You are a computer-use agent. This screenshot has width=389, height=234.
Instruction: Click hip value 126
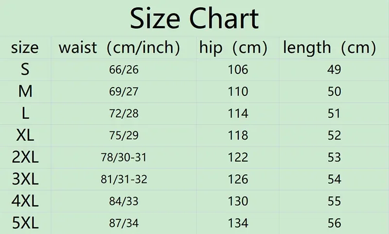click(x=238, y=180)
